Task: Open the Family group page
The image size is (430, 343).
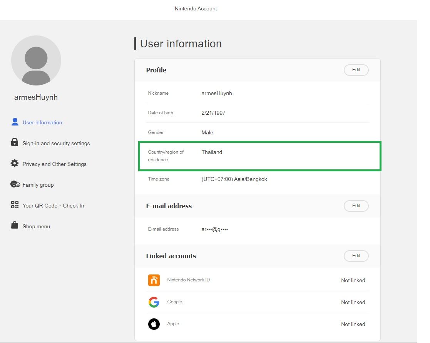Action: tap(38, 185)
